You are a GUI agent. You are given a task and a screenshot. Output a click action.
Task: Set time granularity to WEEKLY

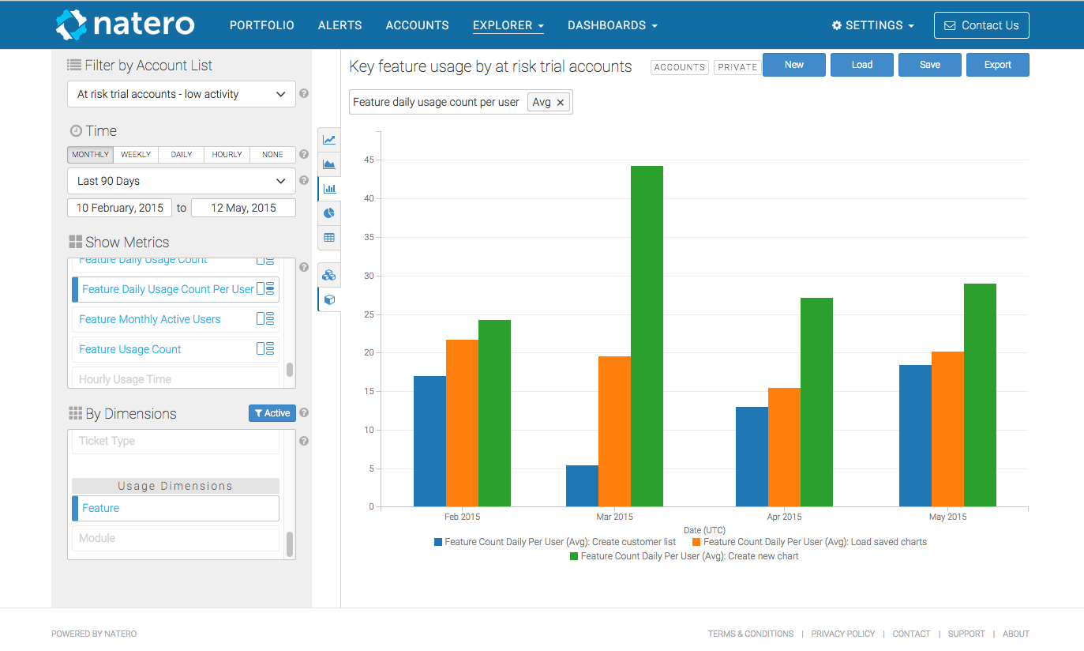(136, 155)
